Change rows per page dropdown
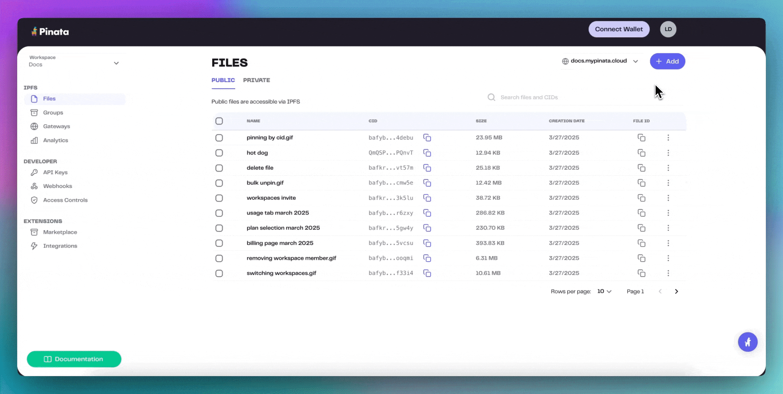783x394 pixels. 604,291
